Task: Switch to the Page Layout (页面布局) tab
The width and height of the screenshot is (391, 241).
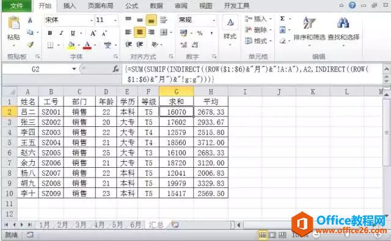Action: 100,5
